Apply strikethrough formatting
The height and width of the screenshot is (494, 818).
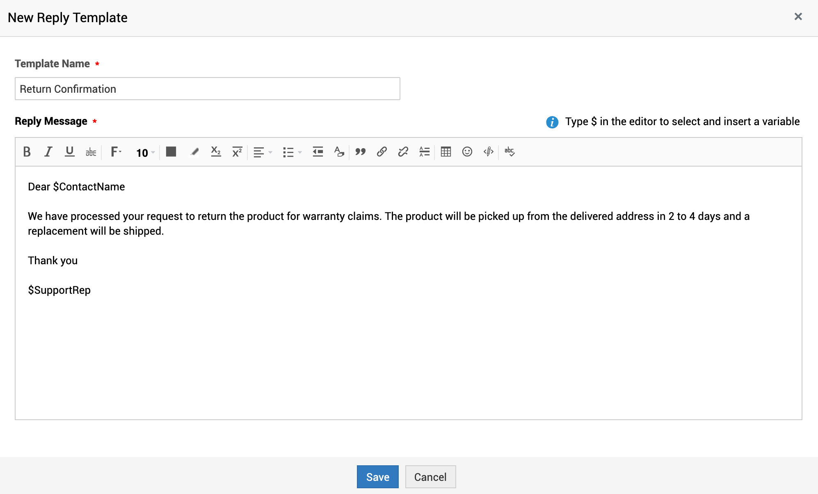click(91, 152)
